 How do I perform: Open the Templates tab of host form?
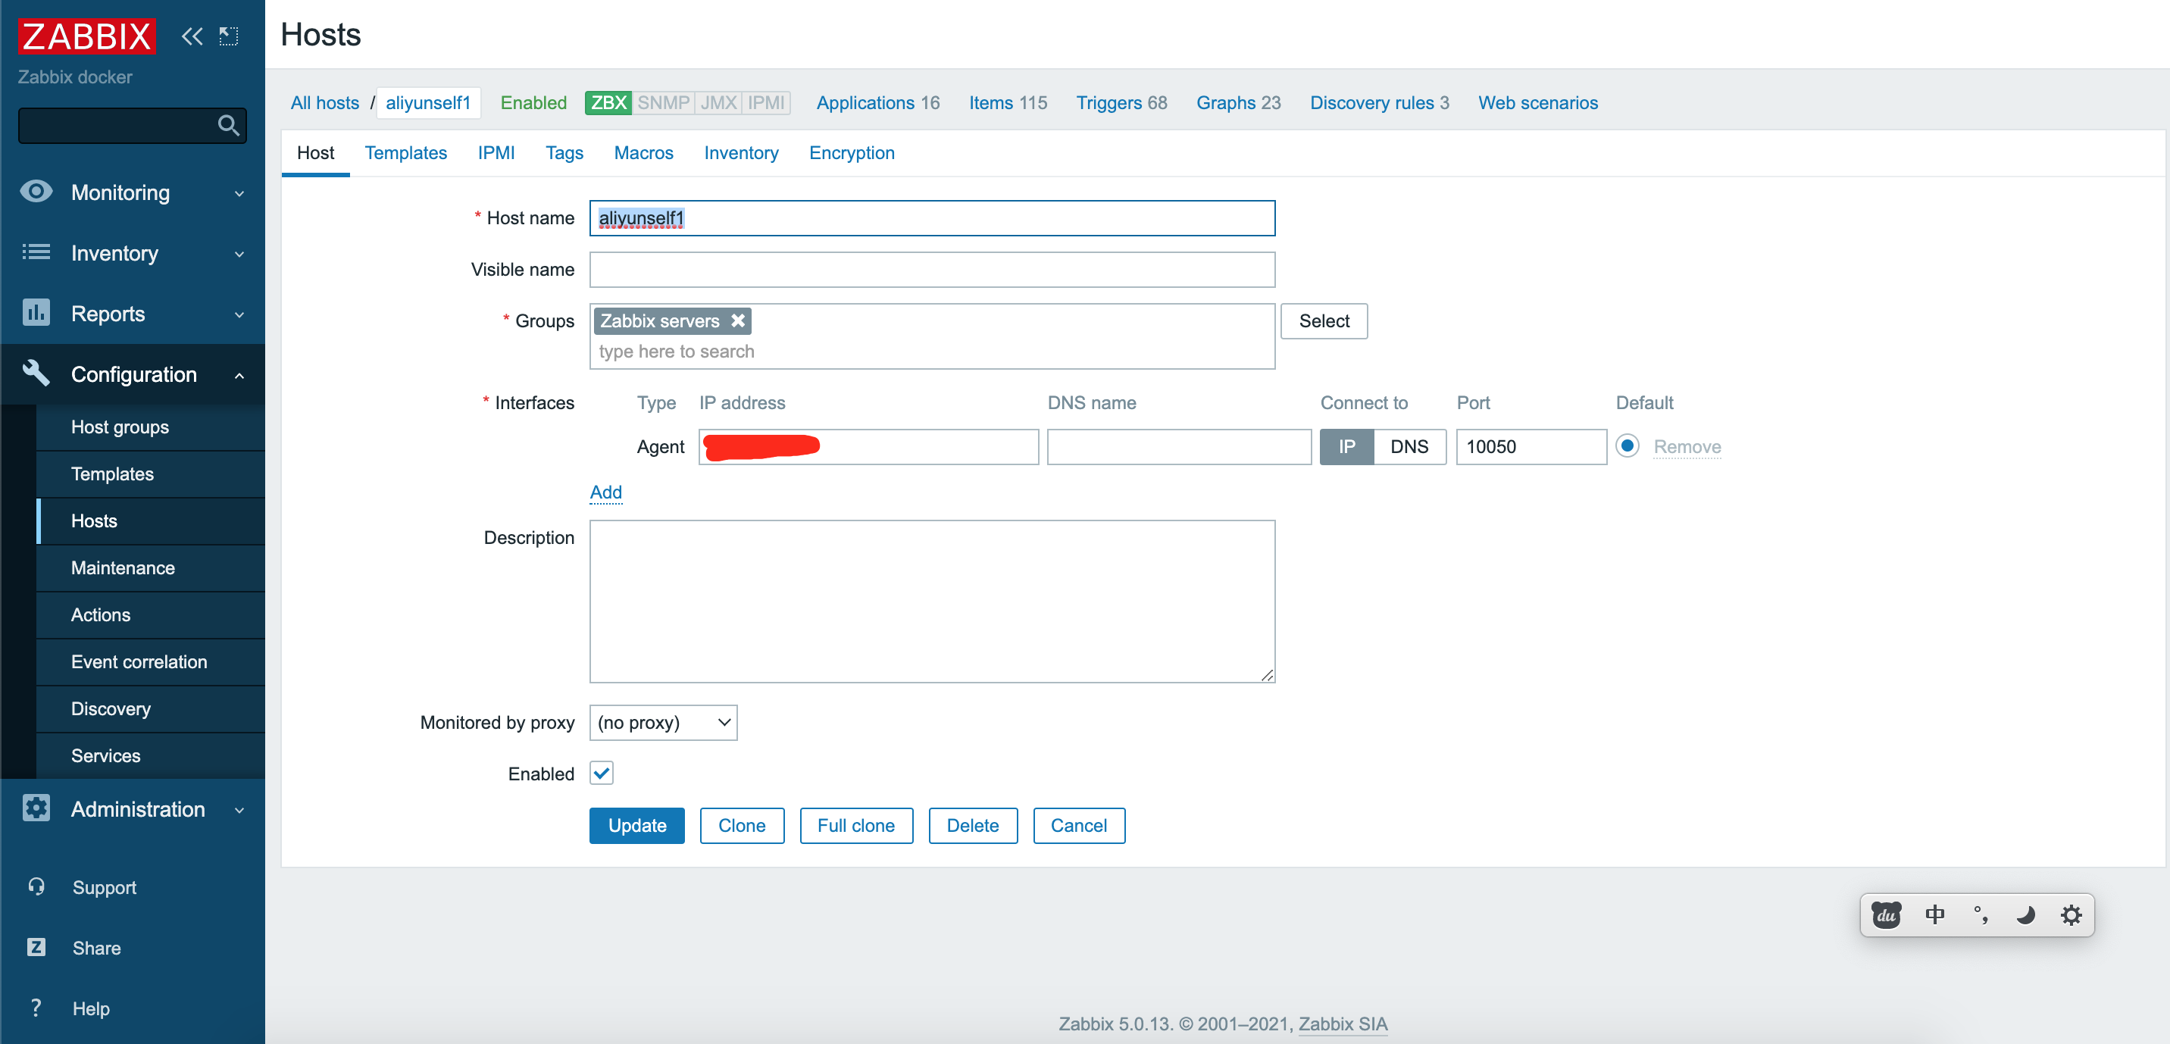click(x=405, y=153)
